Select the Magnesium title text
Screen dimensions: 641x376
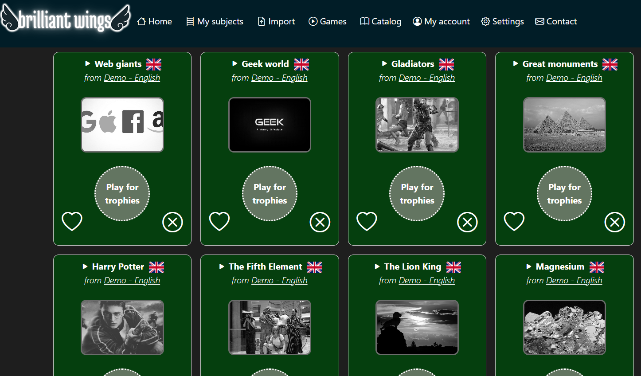[560, 266]
